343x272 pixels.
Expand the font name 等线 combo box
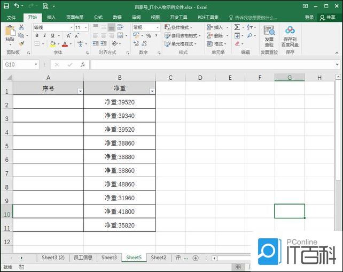tap(71, 27)
